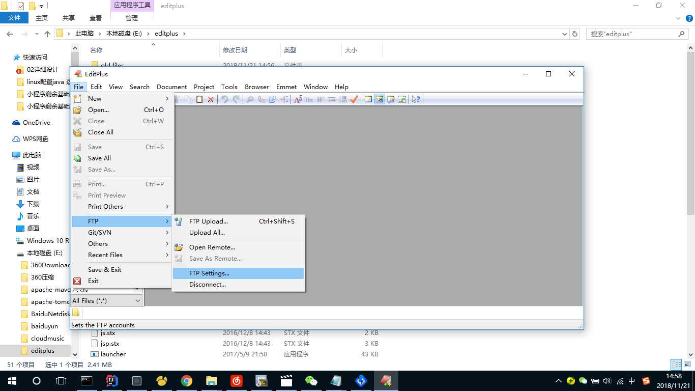Click the Windows Start button
The image size is (695, 391).
tap(12, 380)
